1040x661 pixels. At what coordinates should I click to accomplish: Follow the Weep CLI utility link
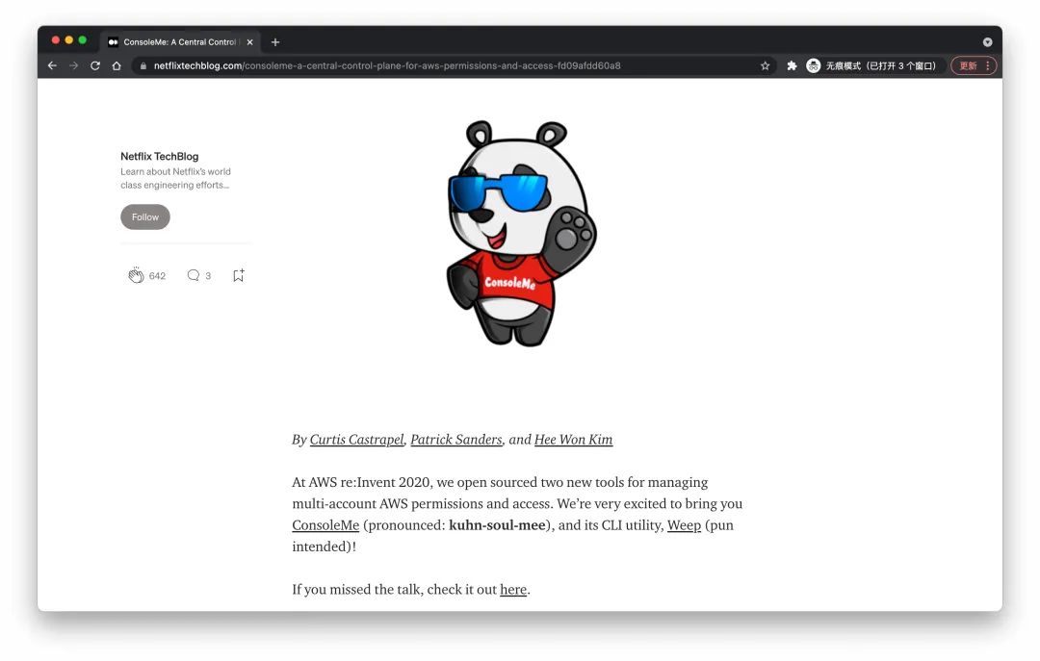pyautogui.click(x=684, y=525)
